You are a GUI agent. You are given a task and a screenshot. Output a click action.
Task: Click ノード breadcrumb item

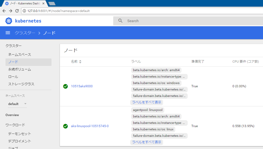[x=49, y=33]
